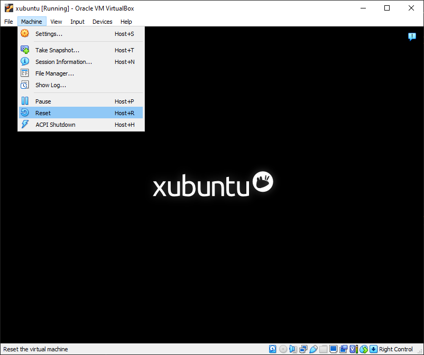Click the CPU virtualization features icon
The width and height of the screenshot is (424, 355).
[354, 349]
